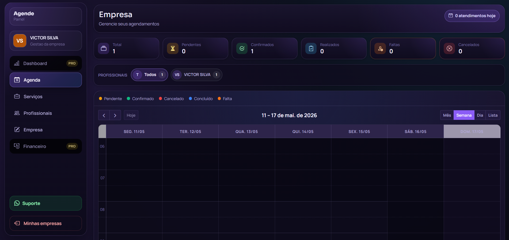Click the green Confirmado legend dot
Viewport: 509px width, 240px height.
pos(128,98)
